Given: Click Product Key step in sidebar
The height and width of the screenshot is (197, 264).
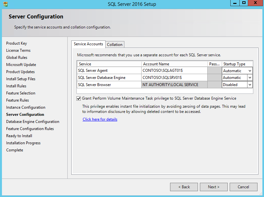Looking at the screenshot, I should 17,43.
